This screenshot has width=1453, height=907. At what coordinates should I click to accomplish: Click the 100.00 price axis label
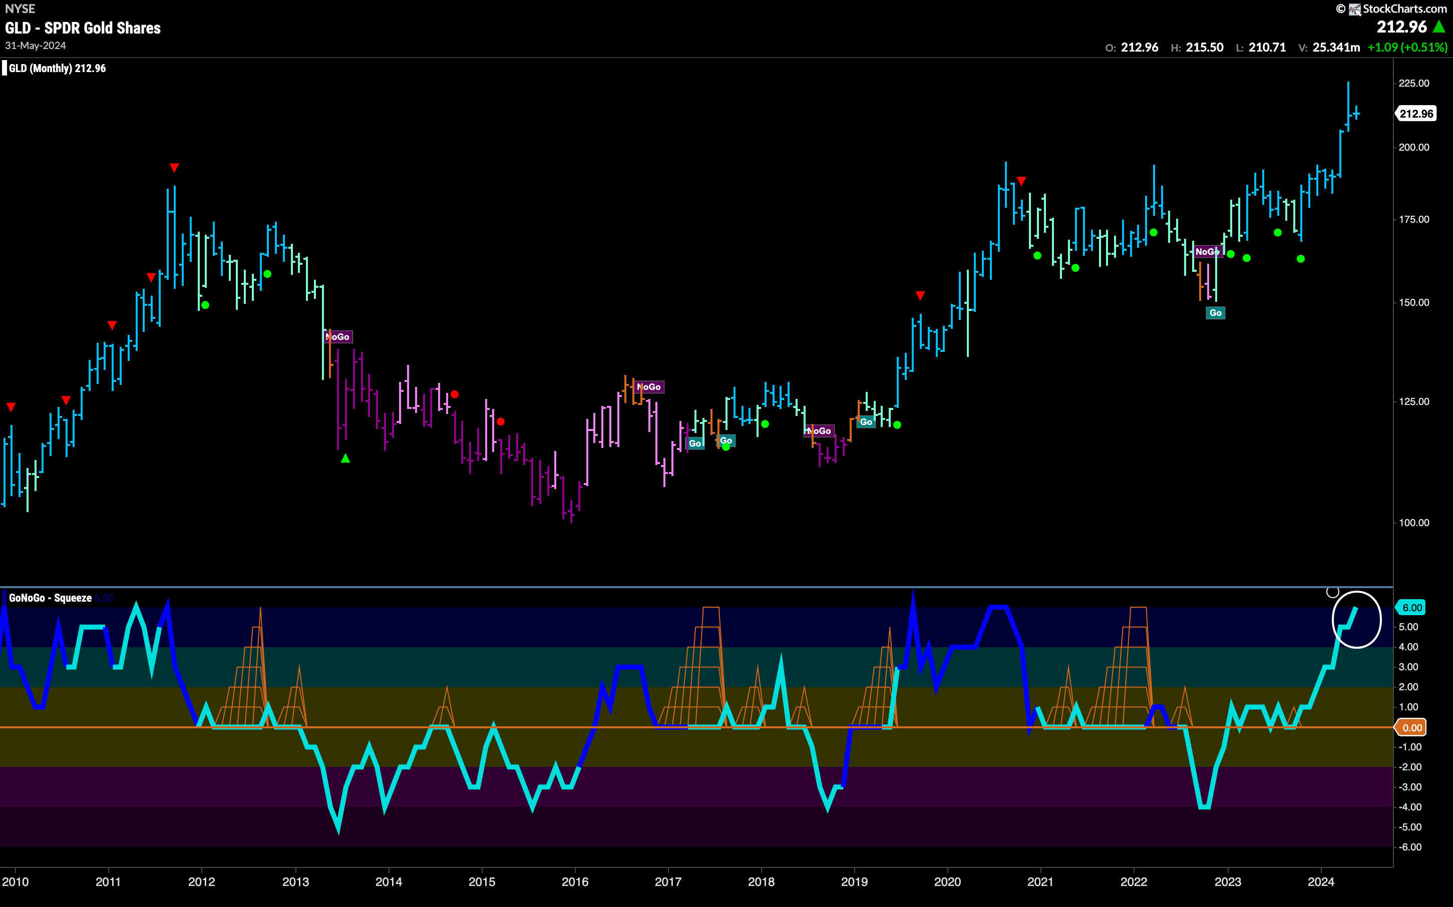click(1414, 523)
